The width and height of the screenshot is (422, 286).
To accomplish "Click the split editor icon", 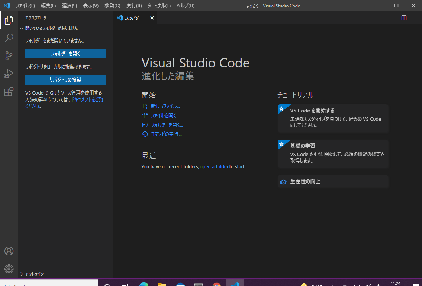I will [404, 18].
